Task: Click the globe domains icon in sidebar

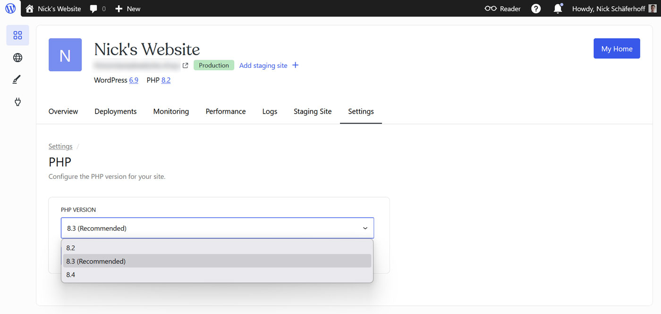Action: (x=17, y=57)
